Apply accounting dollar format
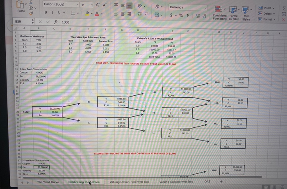287x189 pixels. click(x=171, y=15)
